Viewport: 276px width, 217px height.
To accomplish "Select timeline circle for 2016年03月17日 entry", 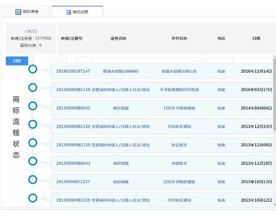I will pyautogui.click(x=33, y=87).
